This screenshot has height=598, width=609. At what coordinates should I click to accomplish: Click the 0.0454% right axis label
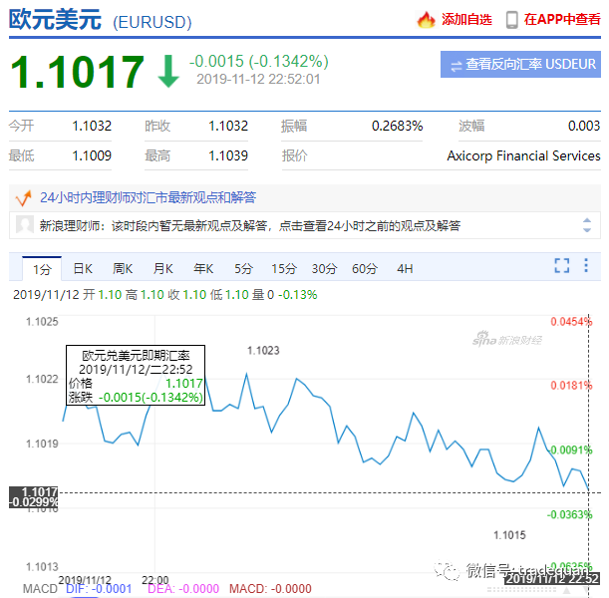pyautogui.click(x=571, y=322)
